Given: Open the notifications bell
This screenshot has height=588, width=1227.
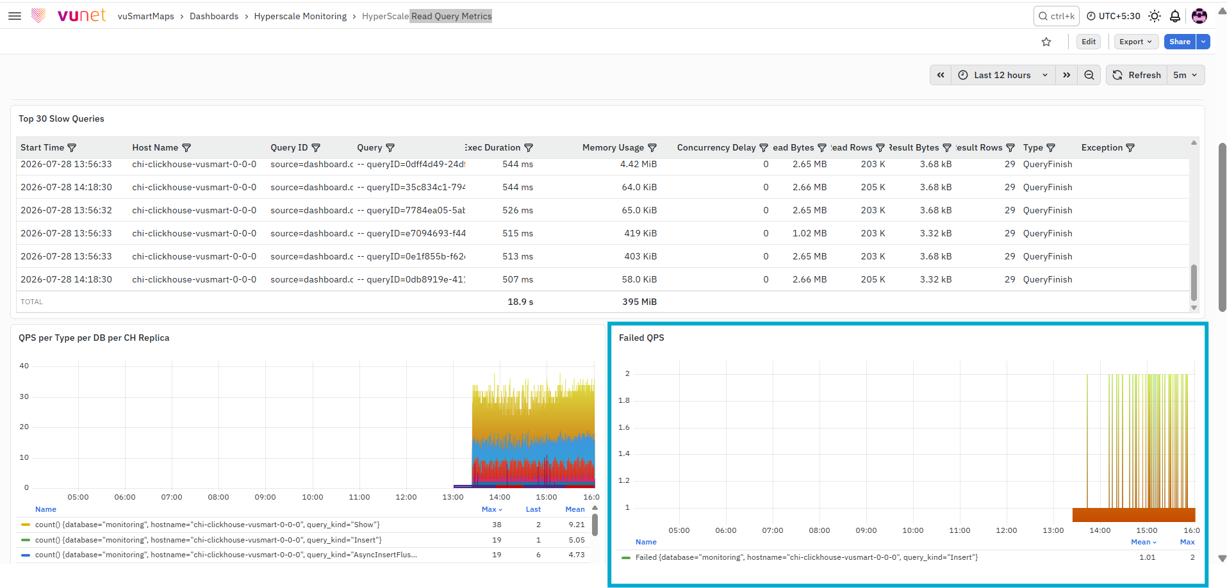Looking at the screenshot, I should tap(1175, 16).
